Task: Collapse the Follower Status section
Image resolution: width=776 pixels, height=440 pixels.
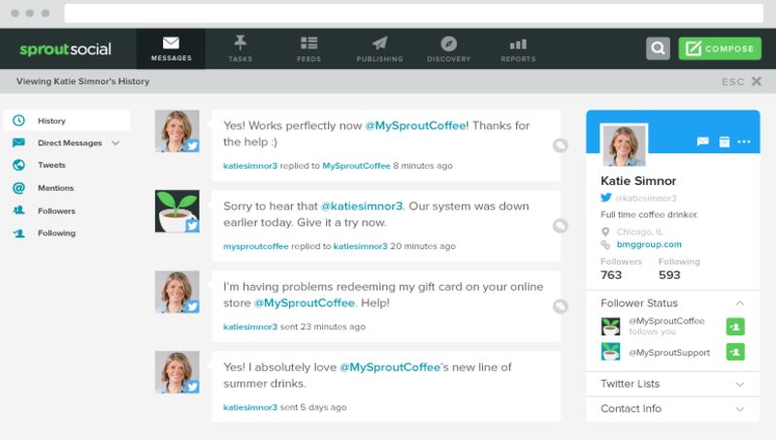Action: (740, 303)
